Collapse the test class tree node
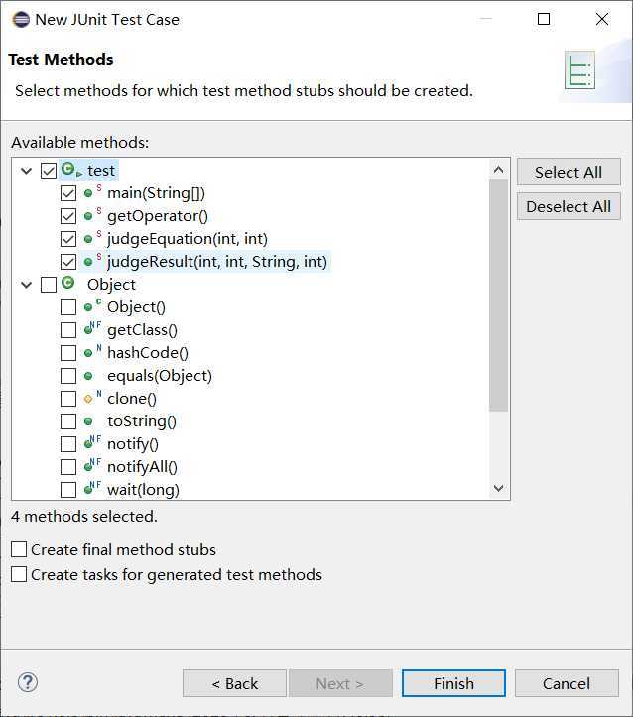The image size is (633, 717). pyautogui.click(x=27, y=171)
